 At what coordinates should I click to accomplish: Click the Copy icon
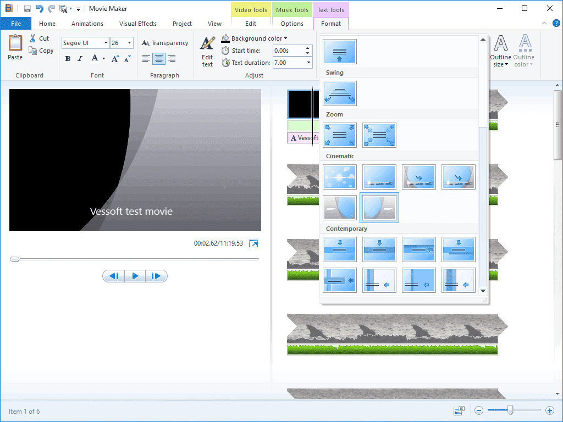click(33, 51)
